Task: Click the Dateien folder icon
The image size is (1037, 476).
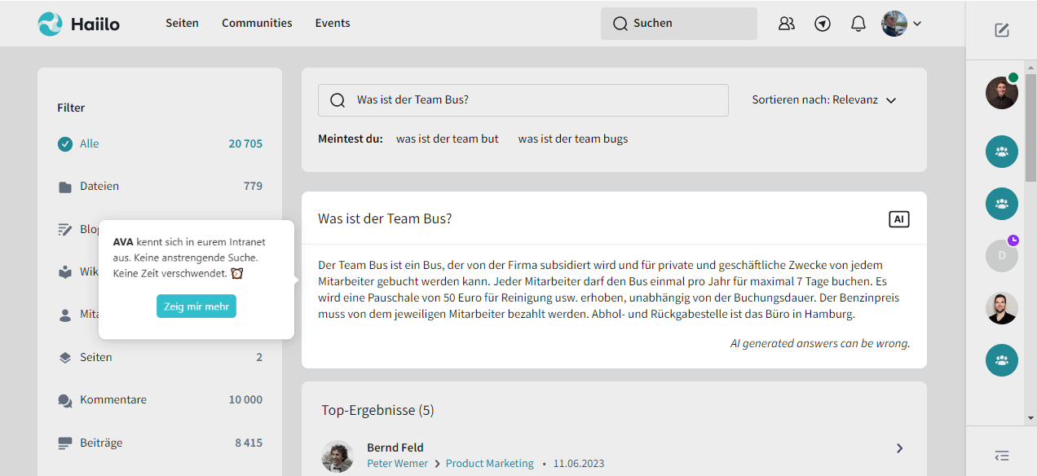Action: pos(65,187)
